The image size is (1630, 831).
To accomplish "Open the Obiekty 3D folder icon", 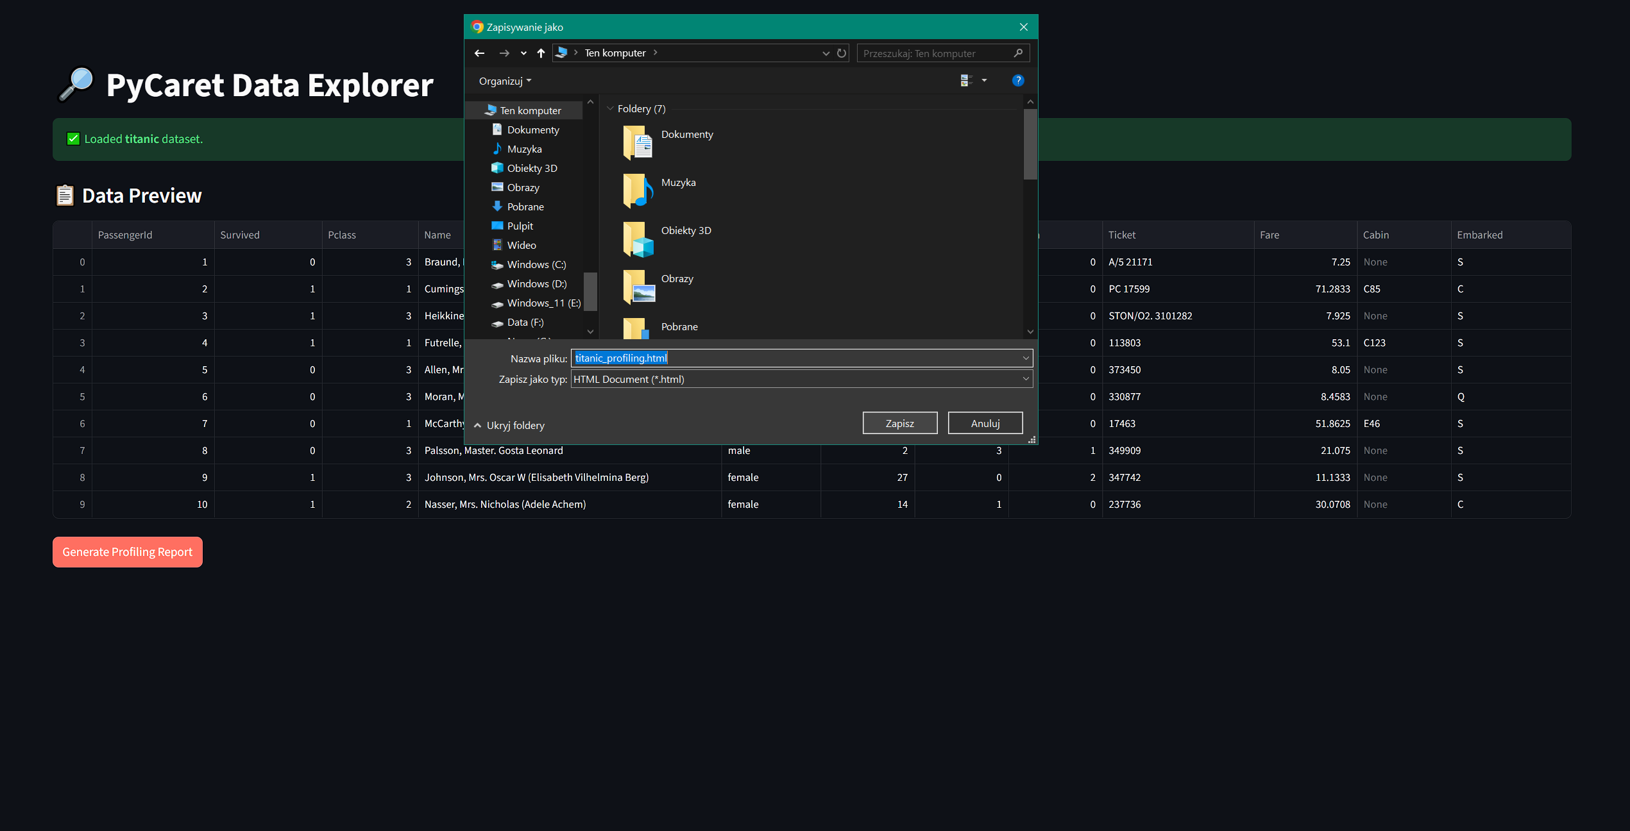I will point(638,239).
